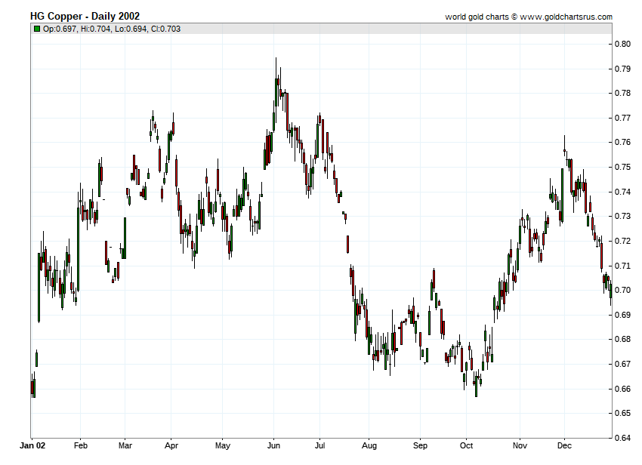Click the 'Jul' date axis label

[319, 445]
